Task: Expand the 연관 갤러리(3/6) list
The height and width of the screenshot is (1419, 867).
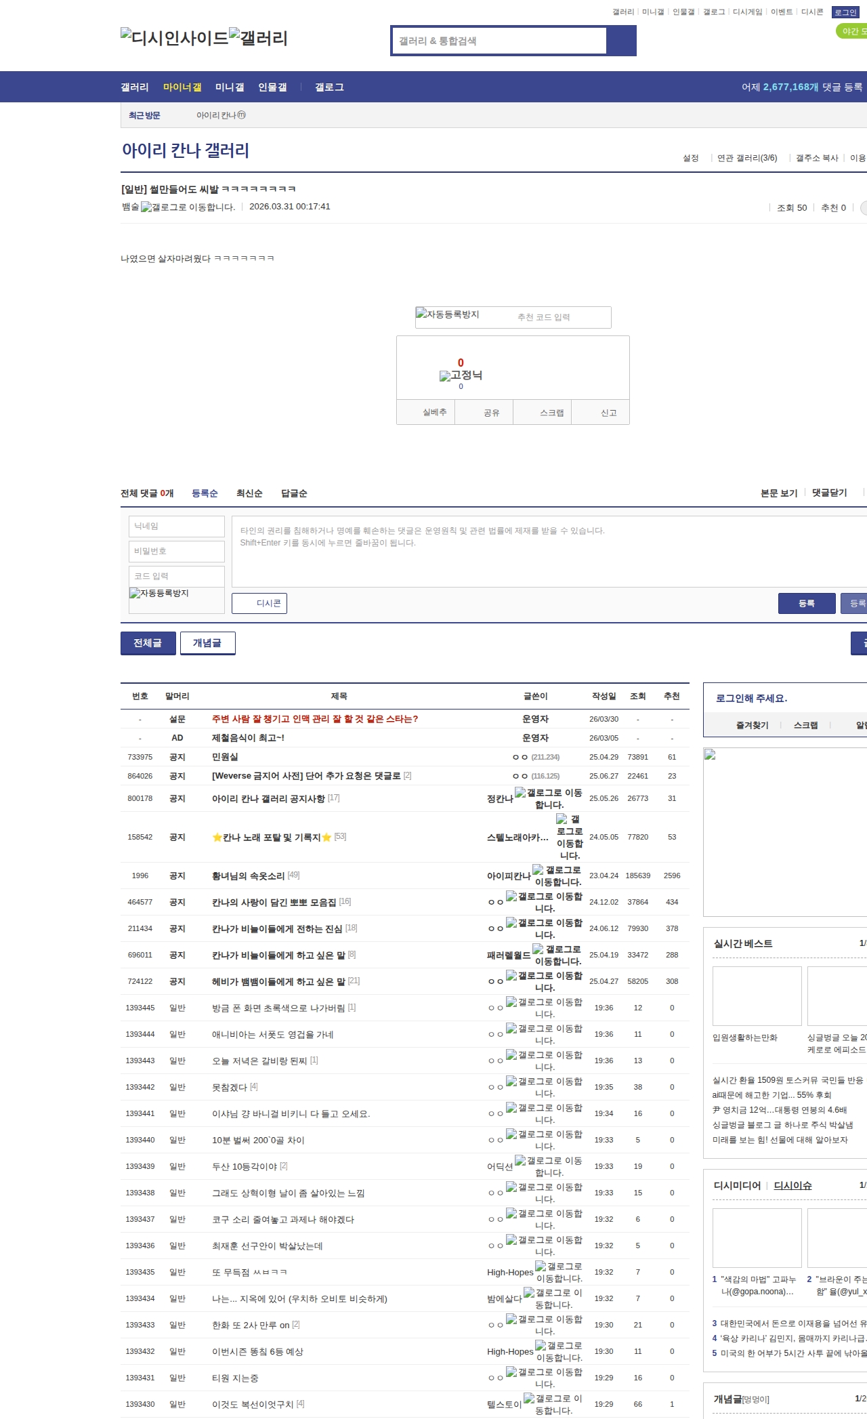Action: tap(746, 158)
